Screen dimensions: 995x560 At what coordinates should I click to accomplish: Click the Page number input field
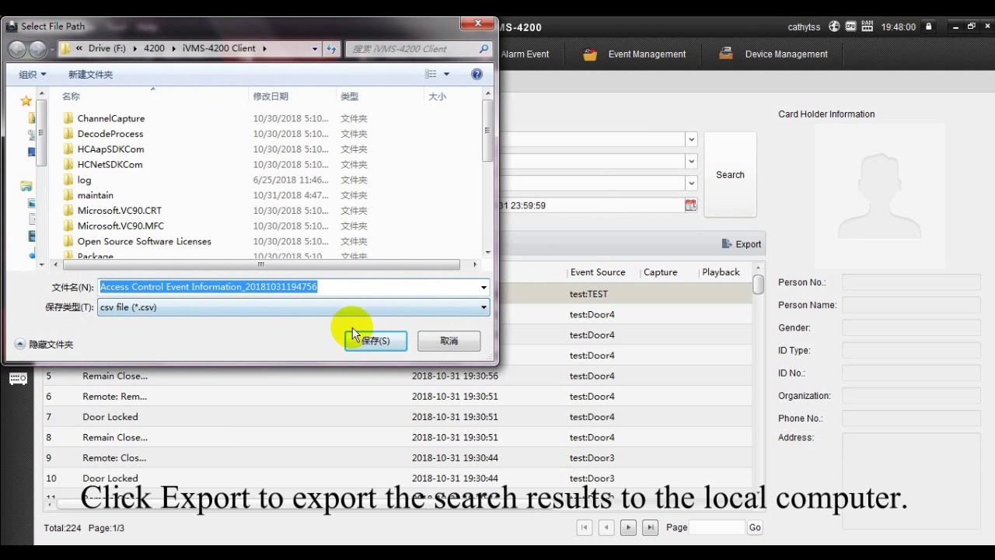(x=716, y=527)
